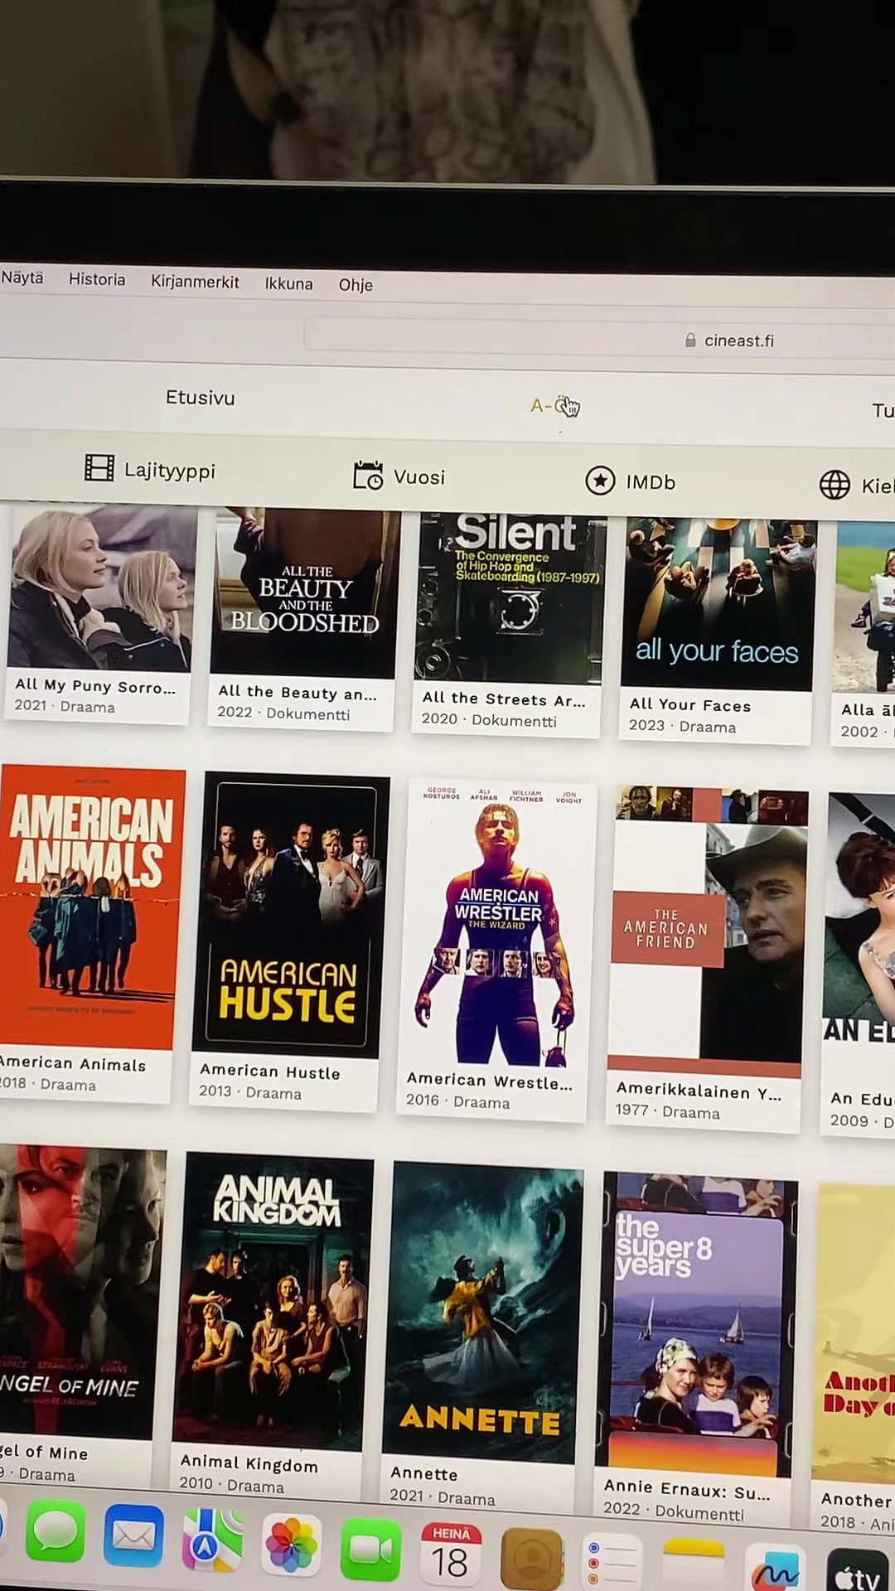Click title text Annie Ernaux: Su...
This screenshot has width=895, height=1591.
click(x=687, y=1489)
